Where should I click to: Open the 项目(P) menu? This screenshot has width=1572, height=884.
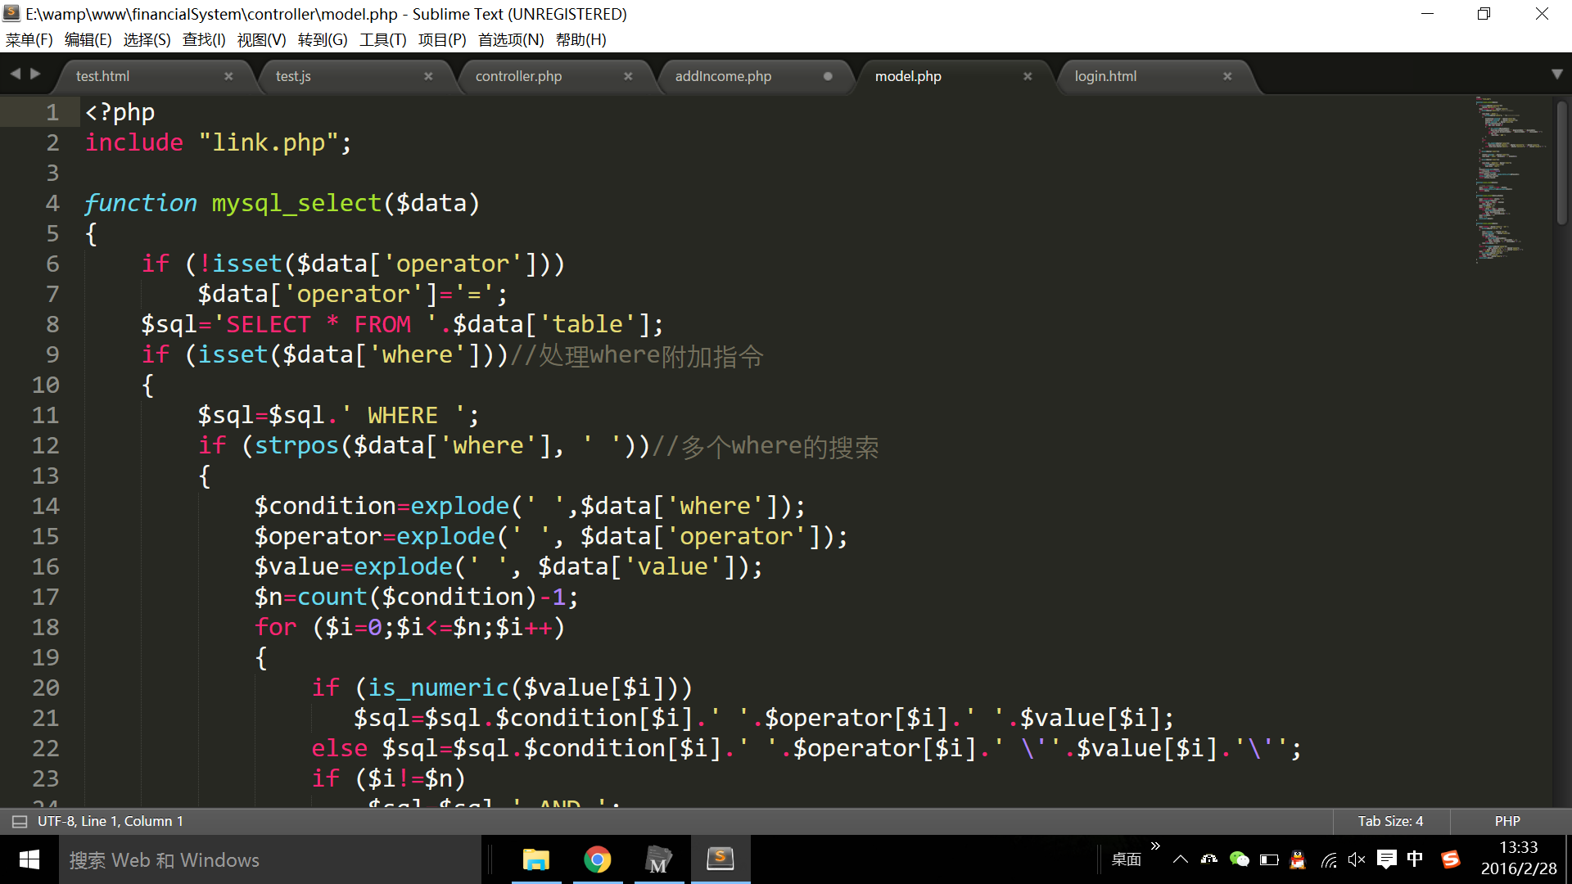pyautogui.click(x=442, y=39)
